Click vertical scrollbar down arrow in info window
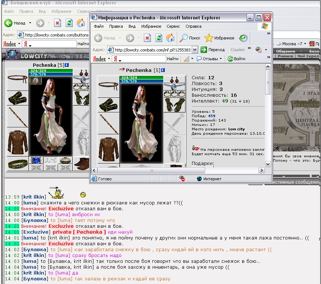This screenshot has width=321, height=284. click(x=268, y=164)
